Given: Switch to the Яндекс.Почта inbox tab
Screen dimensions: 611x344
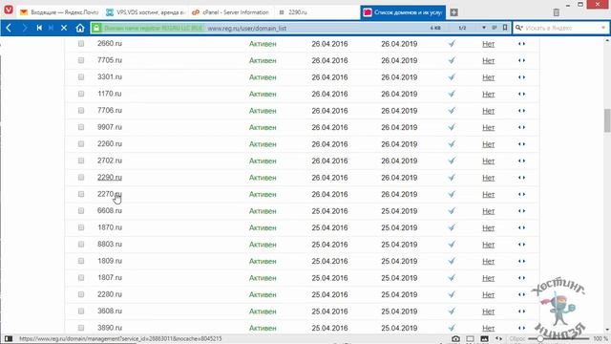Looking at the screenshot, I should click(x=59, y=12).
